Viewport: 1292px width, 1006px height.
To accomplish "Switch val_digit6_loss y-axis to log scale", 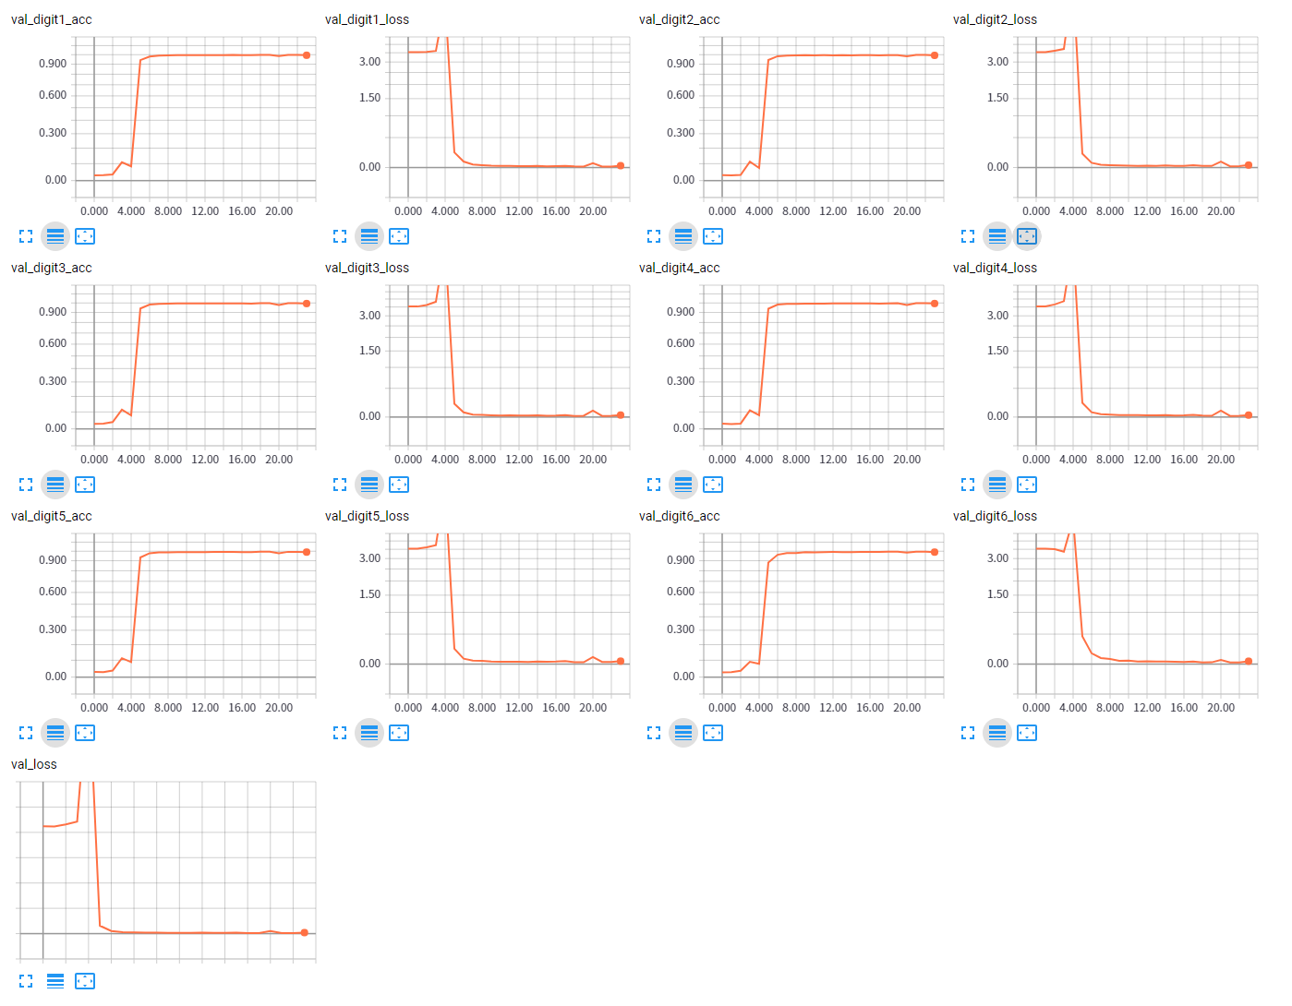I will [x=997, y=733].
